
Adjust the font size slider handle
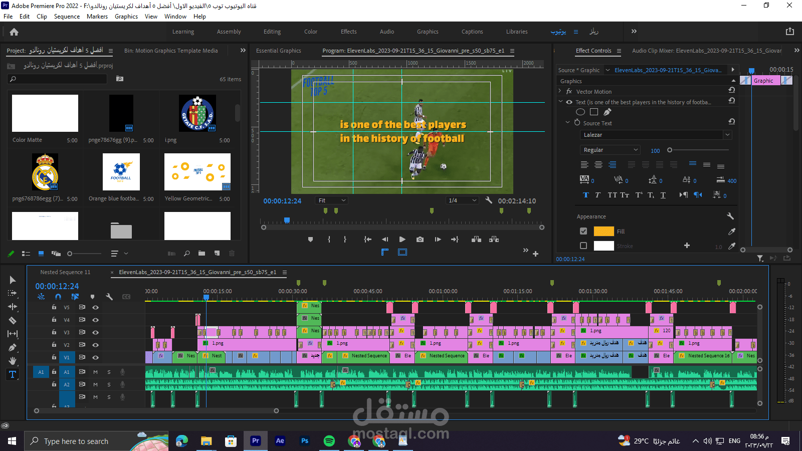click(x=670, y=150)
